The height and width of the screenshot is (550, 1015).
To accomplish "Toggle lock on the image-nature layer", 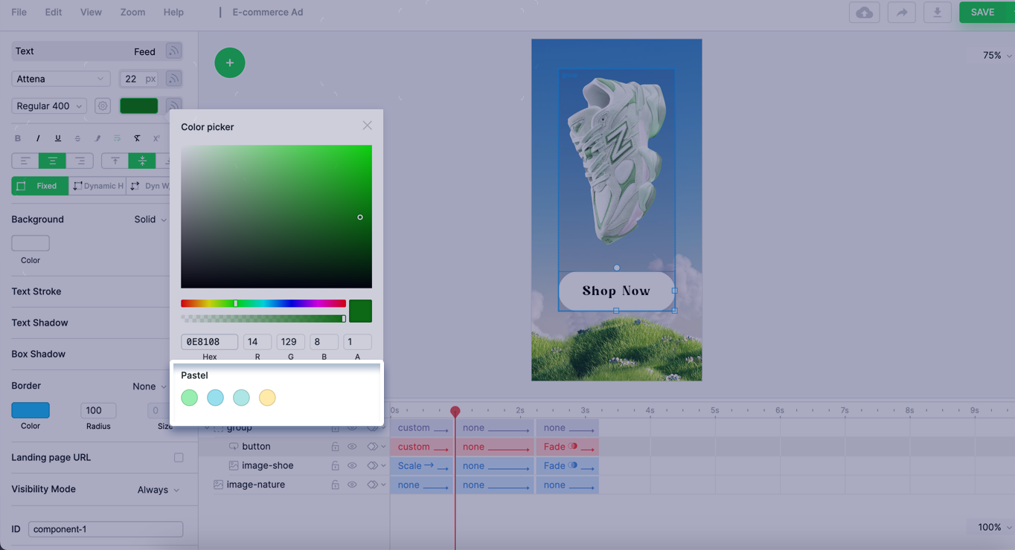I will [x=335, y=485].
